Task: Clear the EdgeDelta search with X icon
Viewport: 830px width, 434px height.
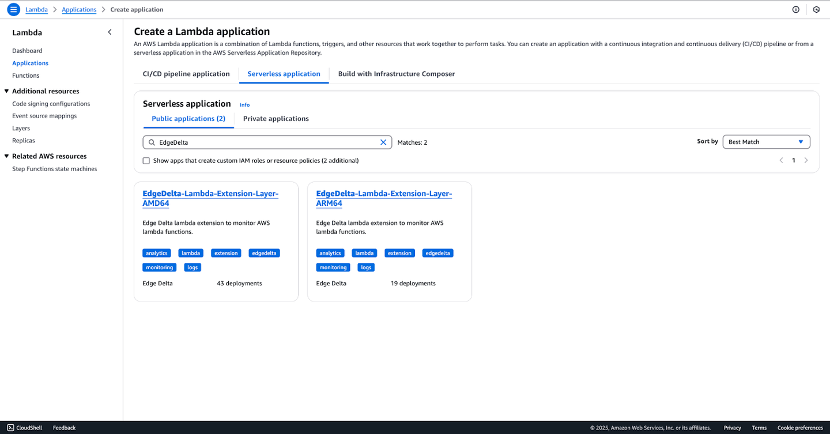Action: (x=383, y=142)
